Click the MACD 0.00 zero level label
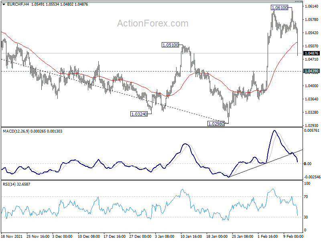This screenshot has height=241, width=321. tap(308, 164)
